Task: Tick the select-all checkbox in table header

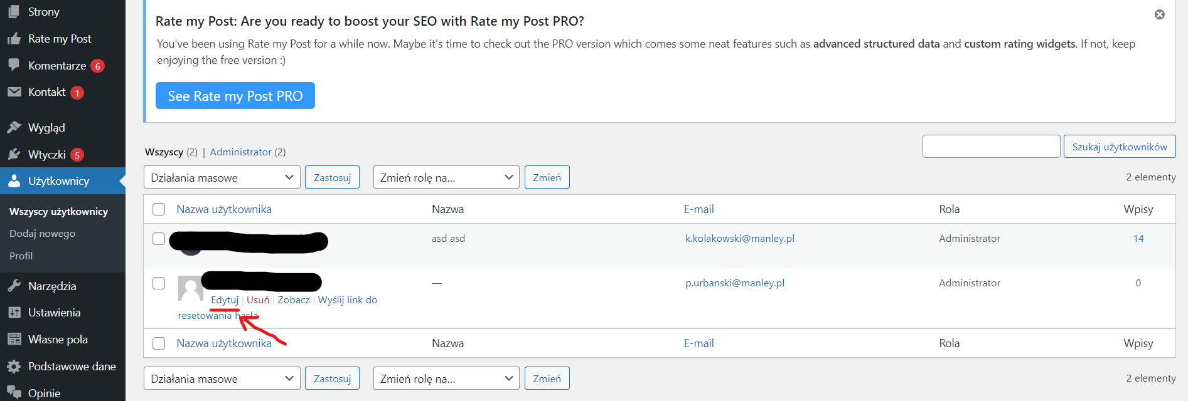Action: coord(159,209)
